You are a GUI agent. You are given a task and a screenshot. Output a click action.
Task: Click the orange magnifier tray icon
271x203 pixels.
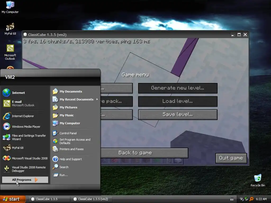251,199
